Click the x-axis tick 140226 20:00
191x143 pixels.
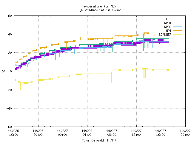click(38, 133)
